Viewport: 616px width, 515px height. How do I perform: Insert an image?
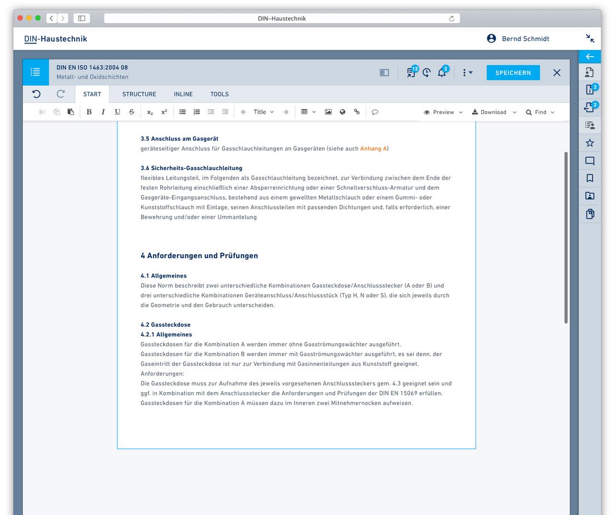pos(328,112)
